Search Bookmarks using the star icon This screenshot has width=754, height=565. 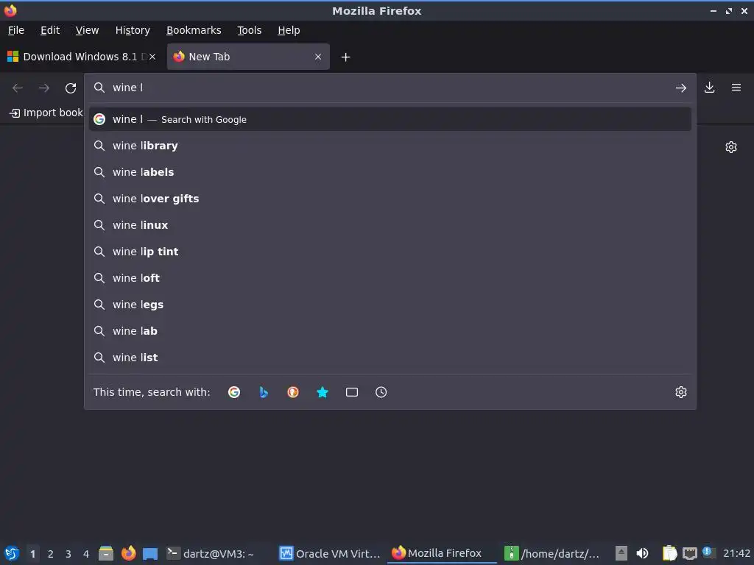323,392
